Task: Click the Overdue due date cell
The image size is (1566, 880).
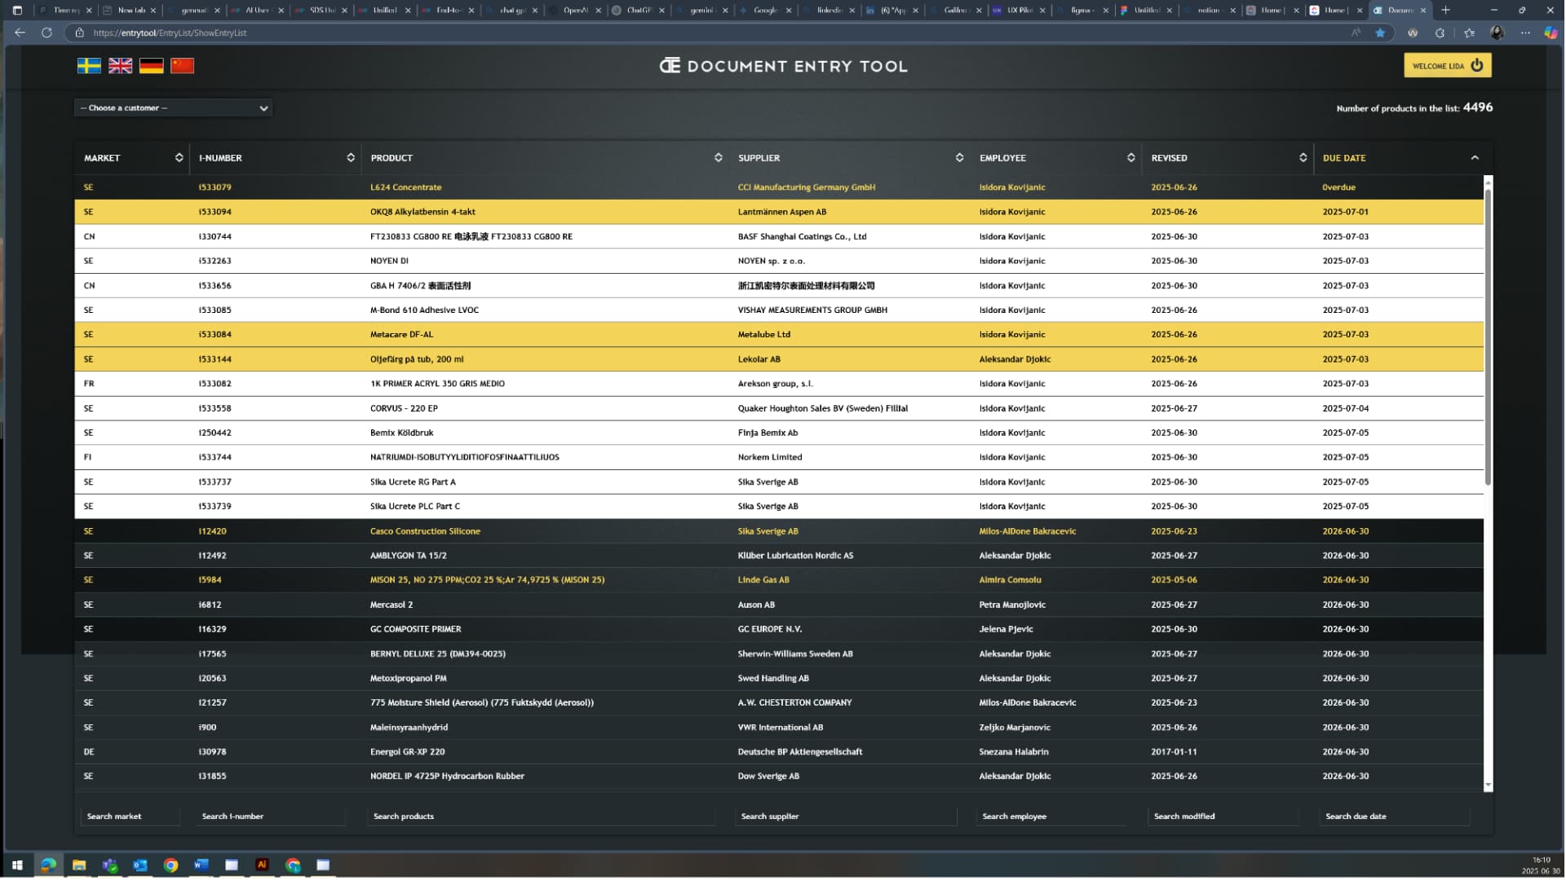Action: click(x=1338, y=187)
